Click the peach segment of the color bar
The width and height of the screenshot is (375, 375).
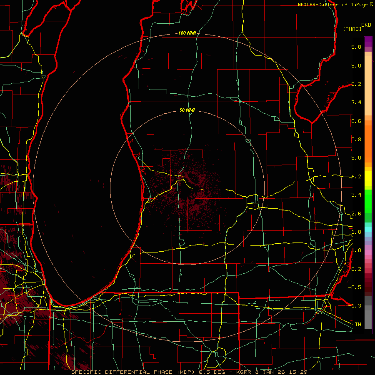368,85
